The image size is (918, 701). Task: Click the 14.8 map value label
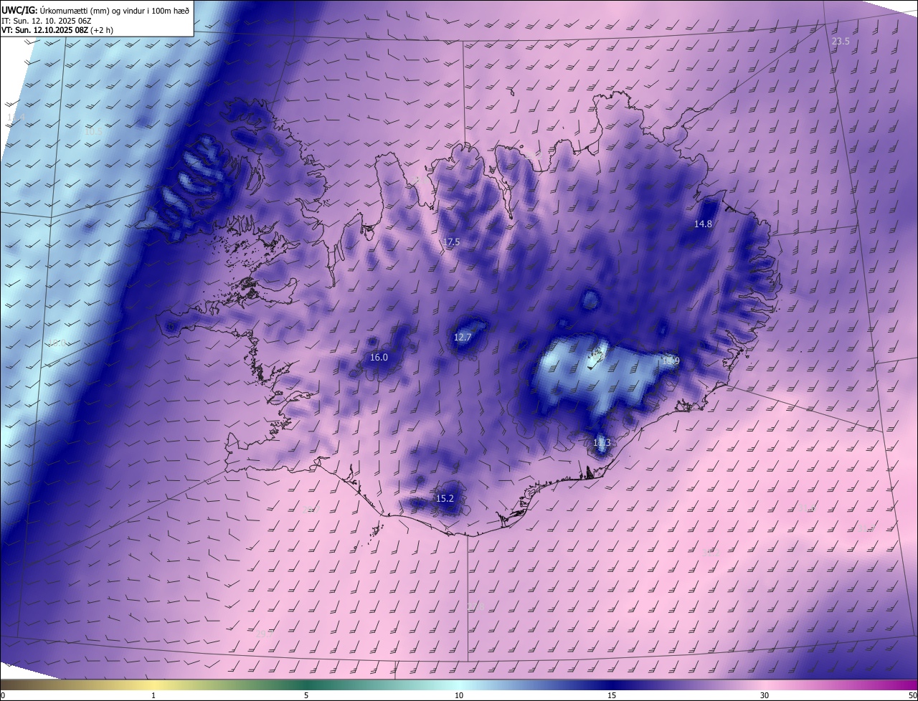click(703, 224)
